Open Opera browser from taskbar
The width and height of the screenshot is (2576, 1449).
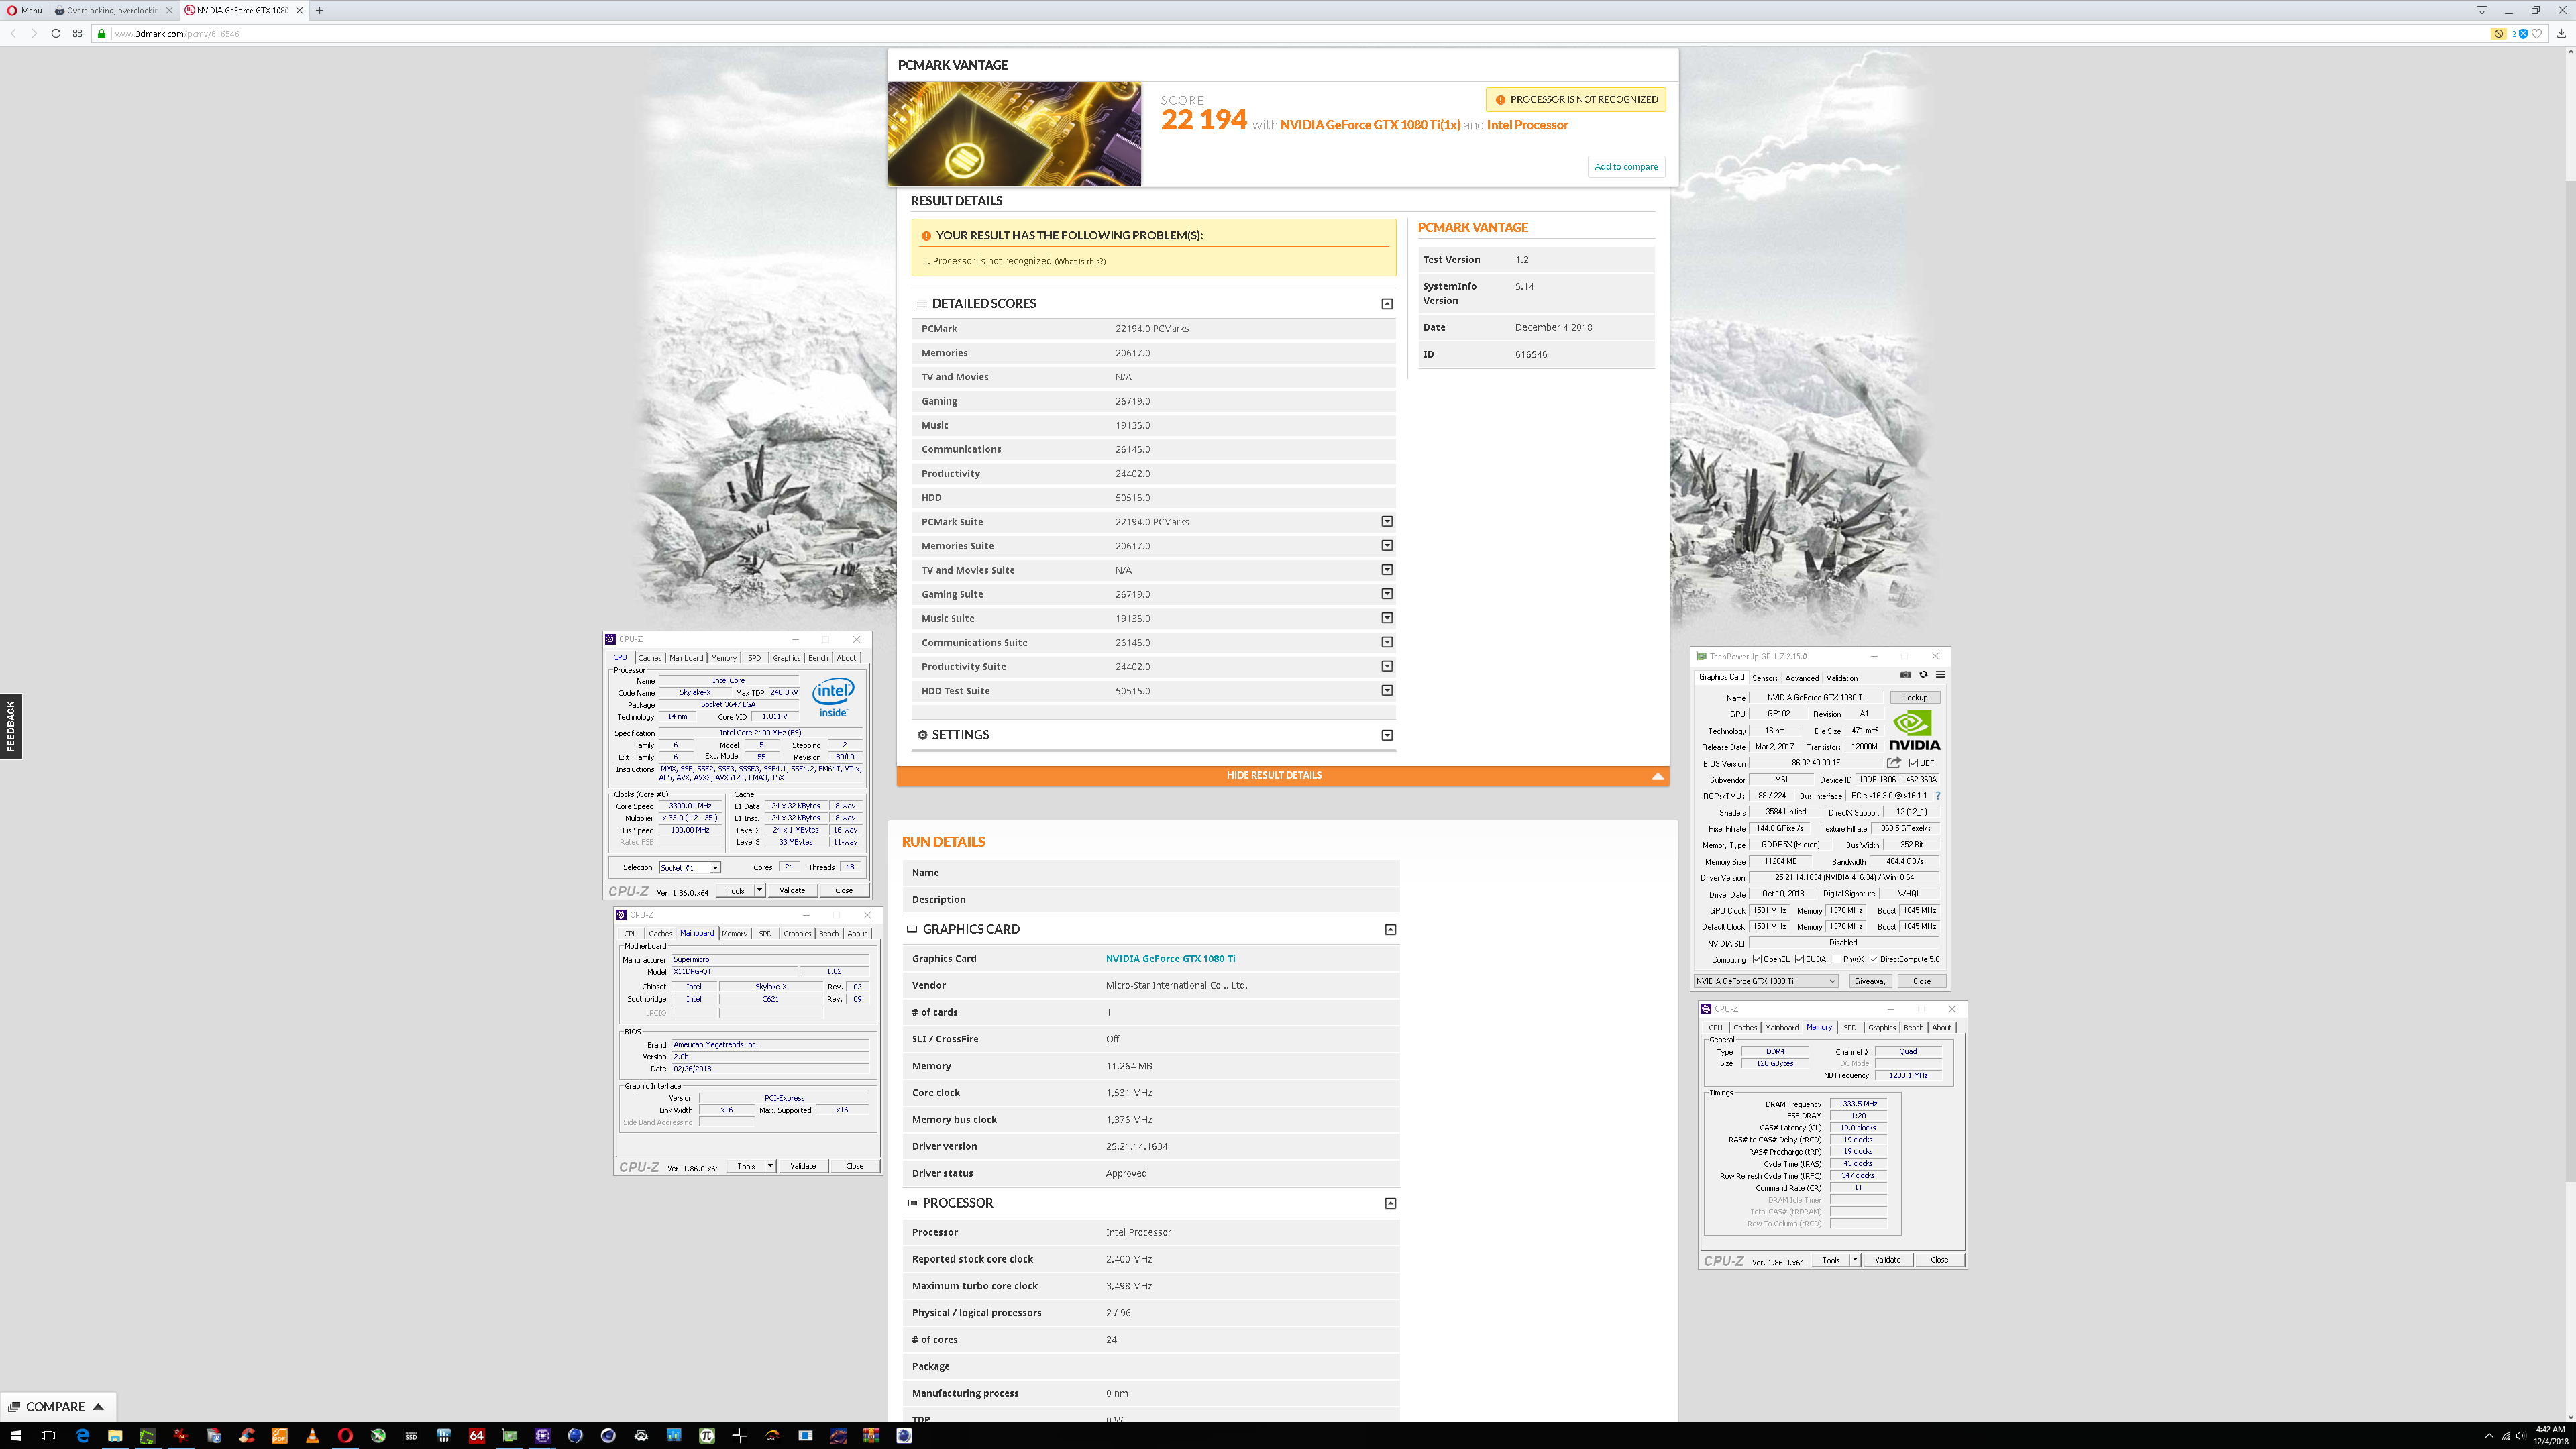345,1435
